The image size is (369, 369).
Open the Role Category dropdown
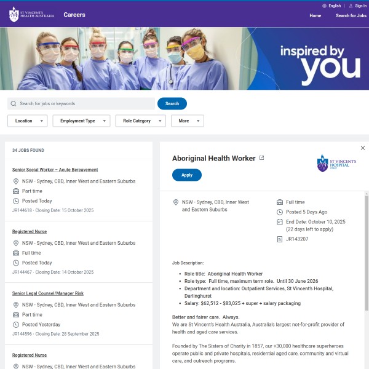pyautogui.click(x=140, y=121)
